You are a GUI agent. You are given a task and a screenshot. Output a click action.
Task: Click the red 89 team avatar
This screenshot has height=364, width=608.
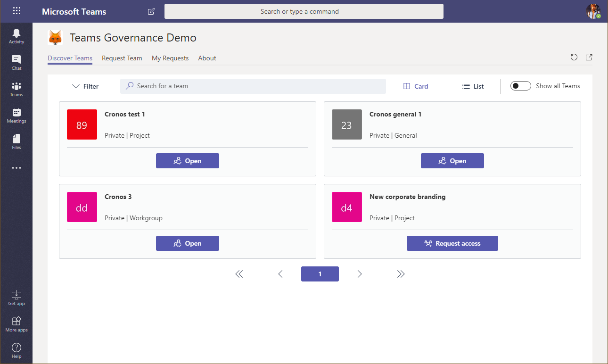[82, 124]
